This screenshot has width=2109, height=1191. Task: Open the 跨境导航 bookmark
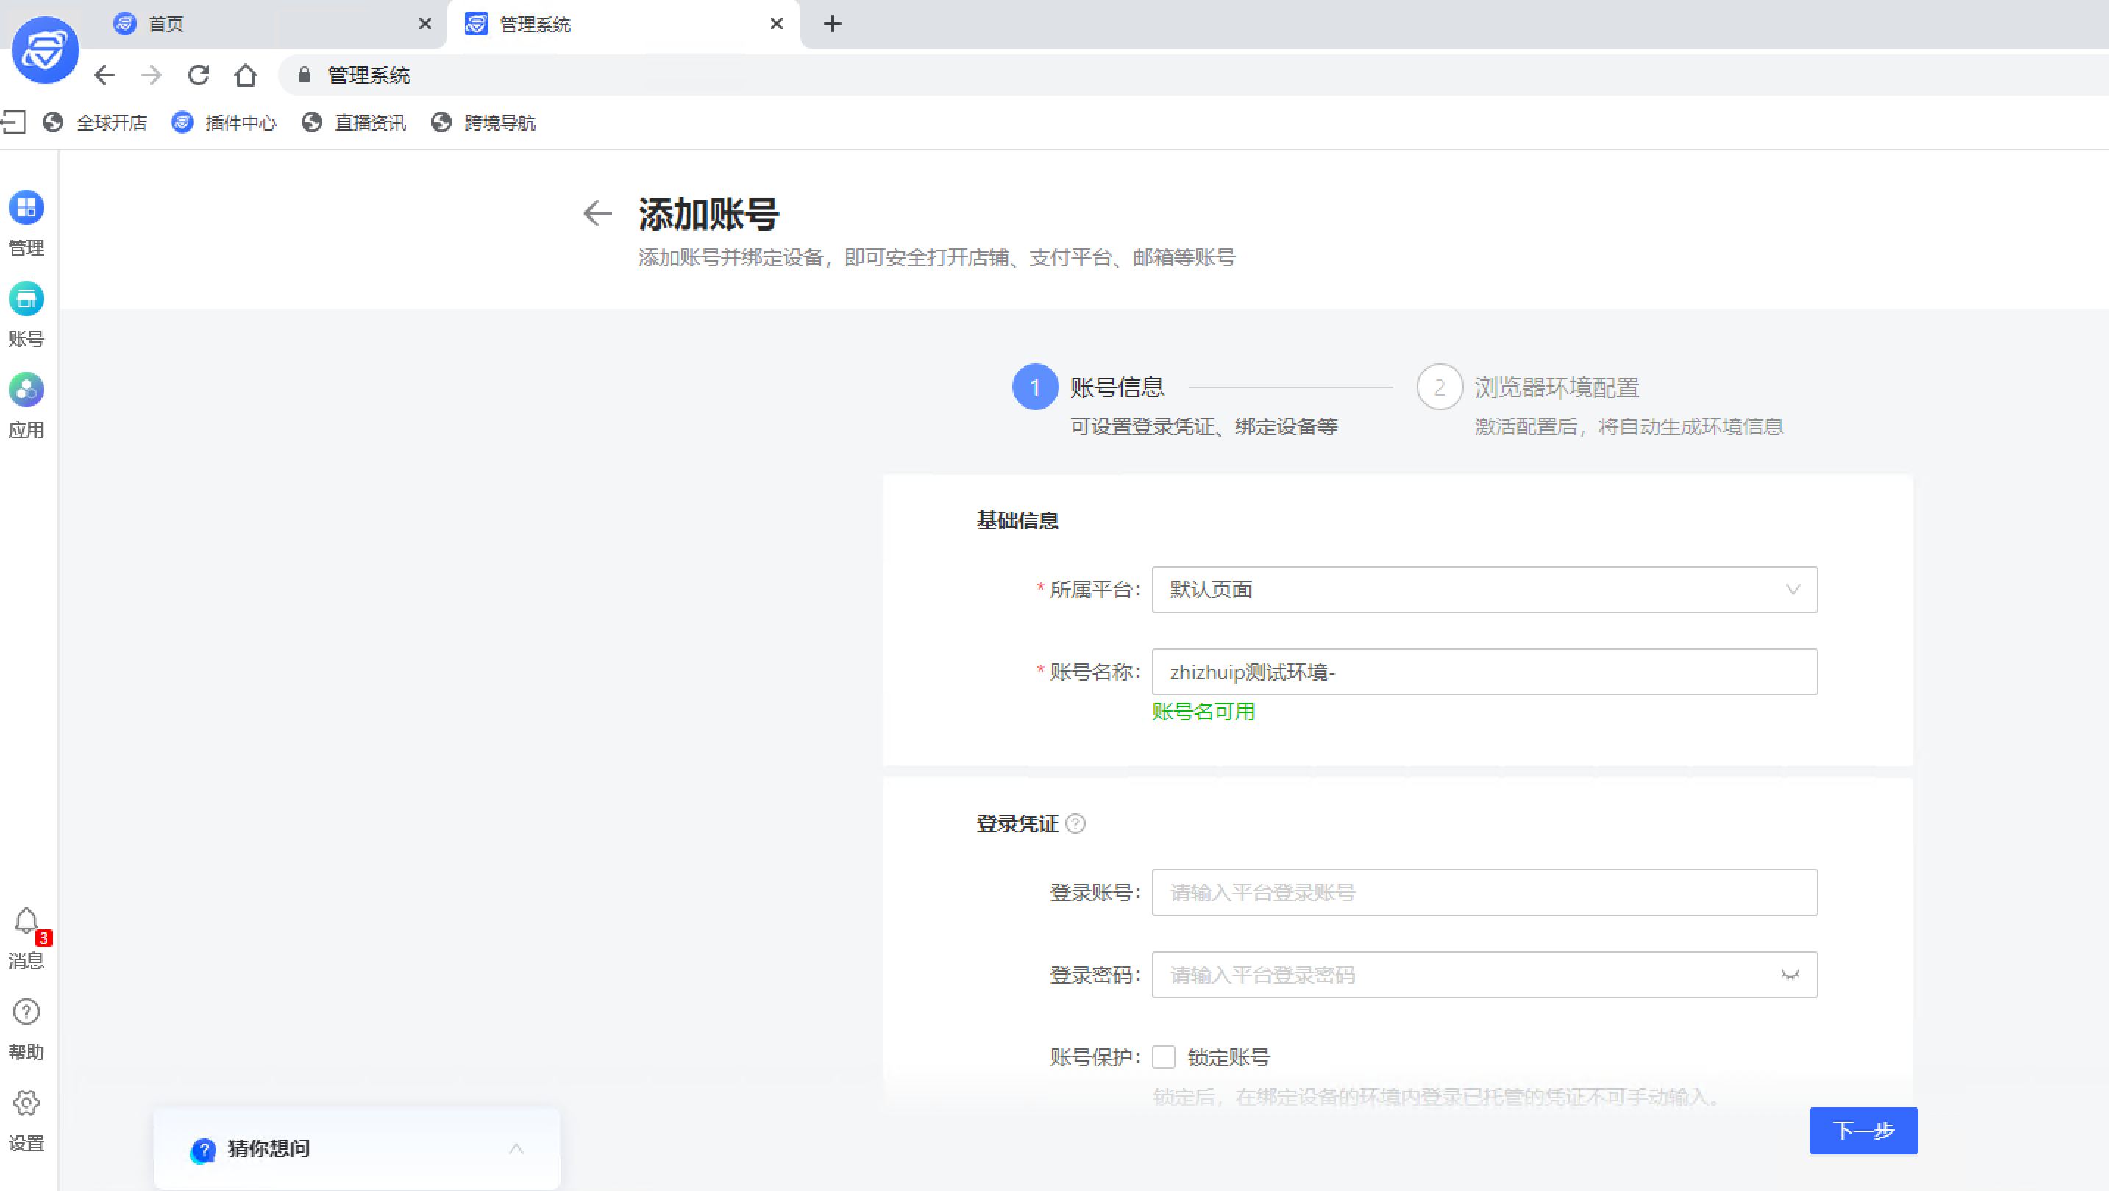coord(484,123)
